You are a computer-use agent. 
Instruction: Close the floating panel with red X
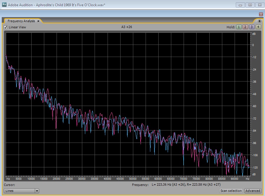(x=261, y=14)
